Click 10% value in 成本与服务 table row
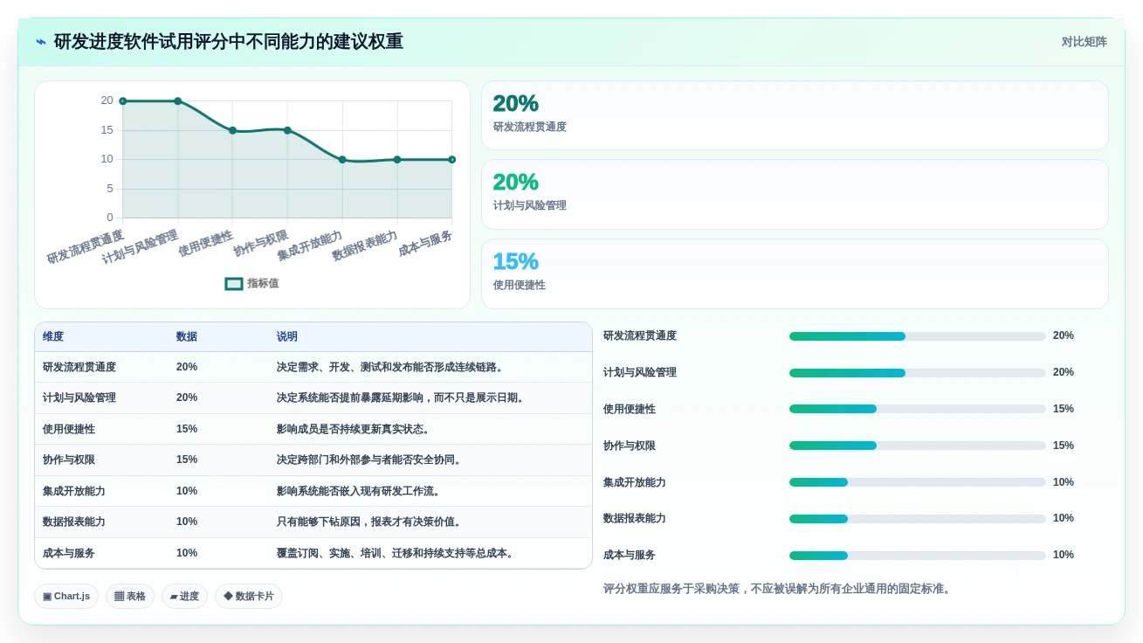This screenshot has width=1143, height=643. pos(187,553)
